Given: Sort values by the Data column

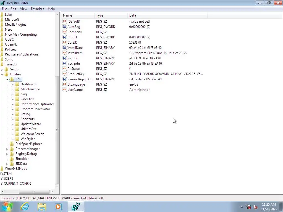Looking at the screenshot, I should (167, 15).
